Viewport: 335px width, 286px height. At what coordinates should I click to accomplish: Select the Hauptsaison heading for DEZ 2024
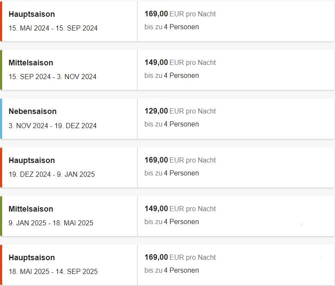[x=32, y=160]
